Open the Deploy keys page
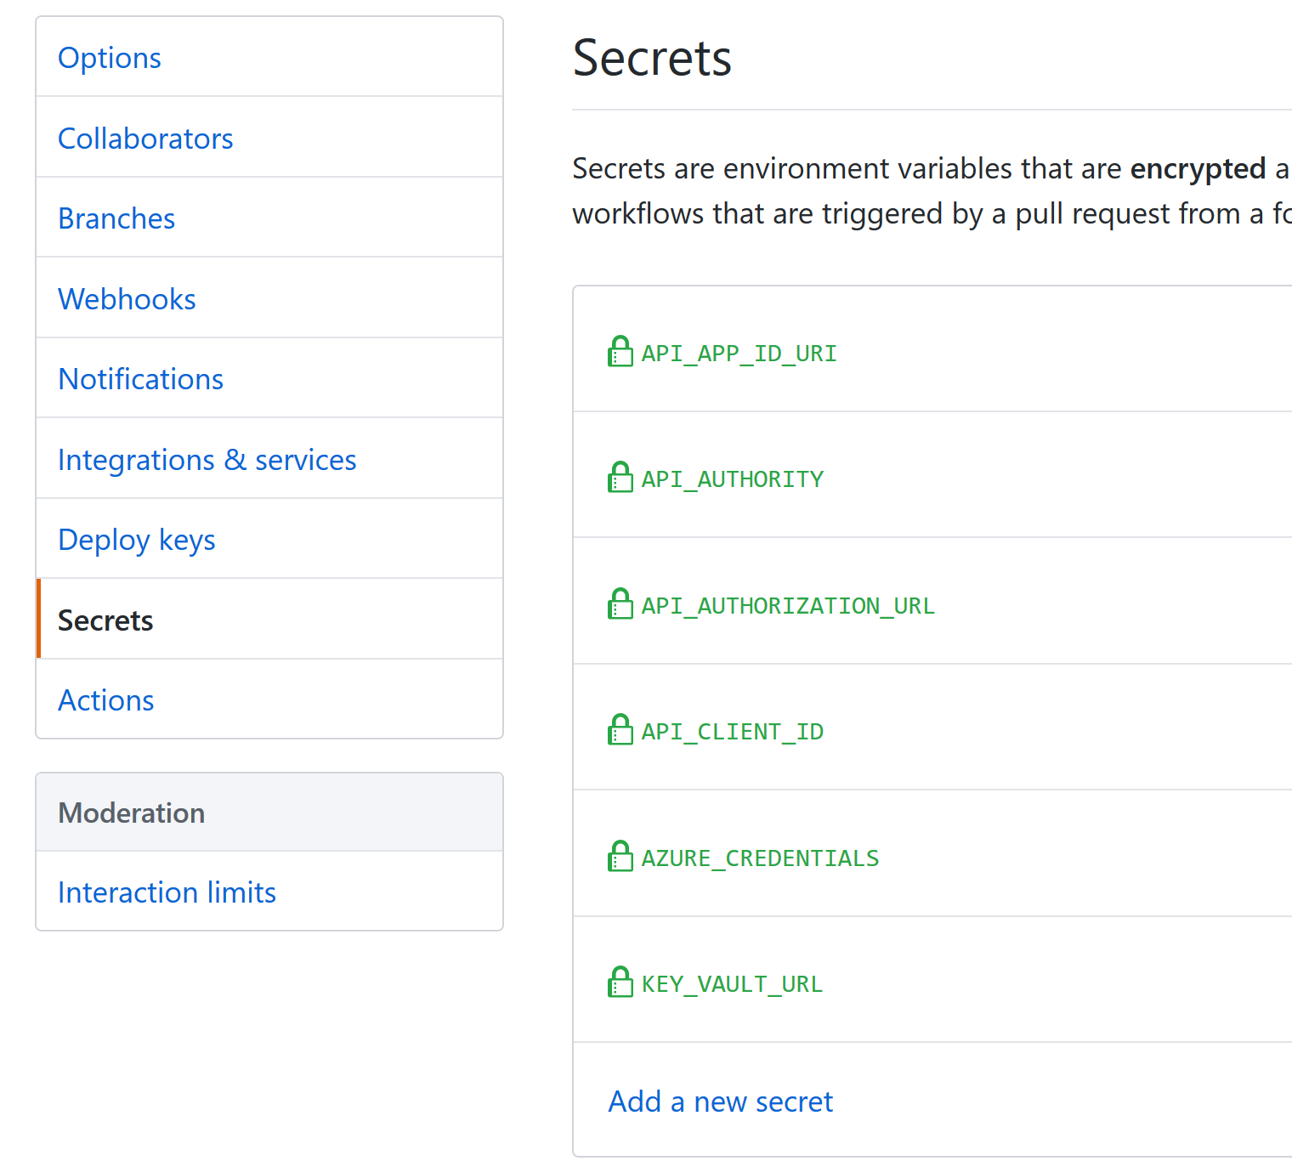The height and width of the screenshot is (1161, 1292). (x=136, y=539)
